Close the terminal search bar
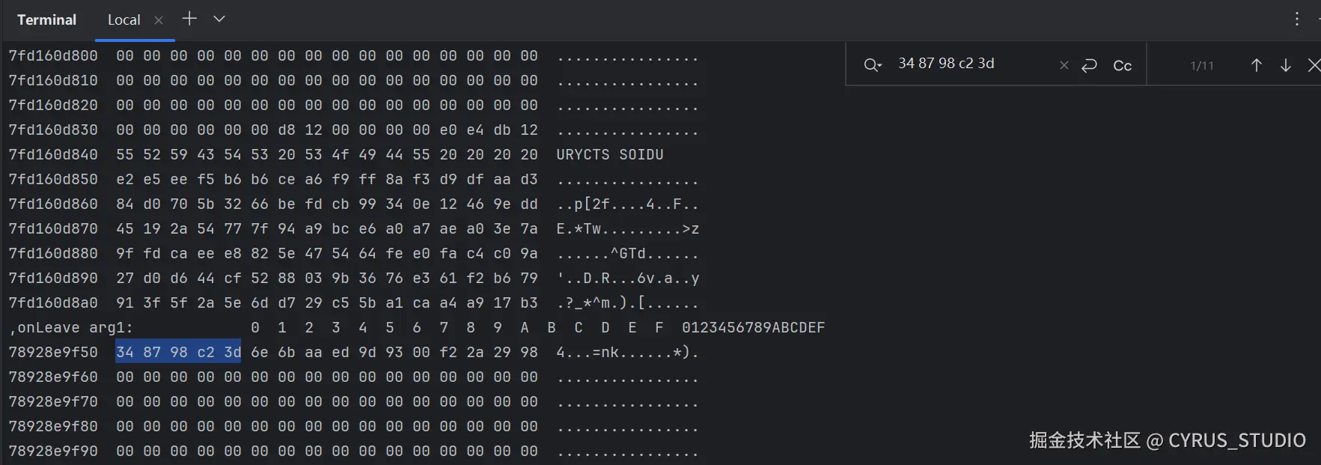The image size is (1321, 465). coord(1314,65)
